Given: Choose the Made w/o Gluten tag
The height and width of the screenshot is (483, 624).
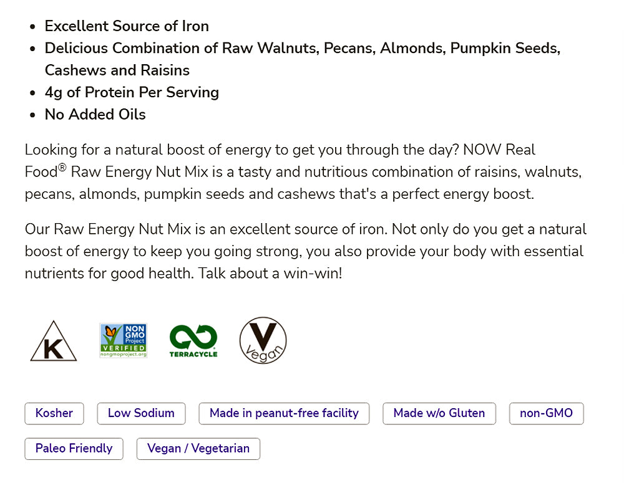Looking at the screenshot, I should (x=439, y=413).
